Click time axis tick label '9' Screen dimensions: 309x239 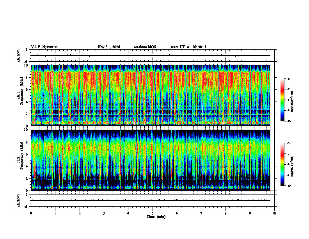point(250,213)
